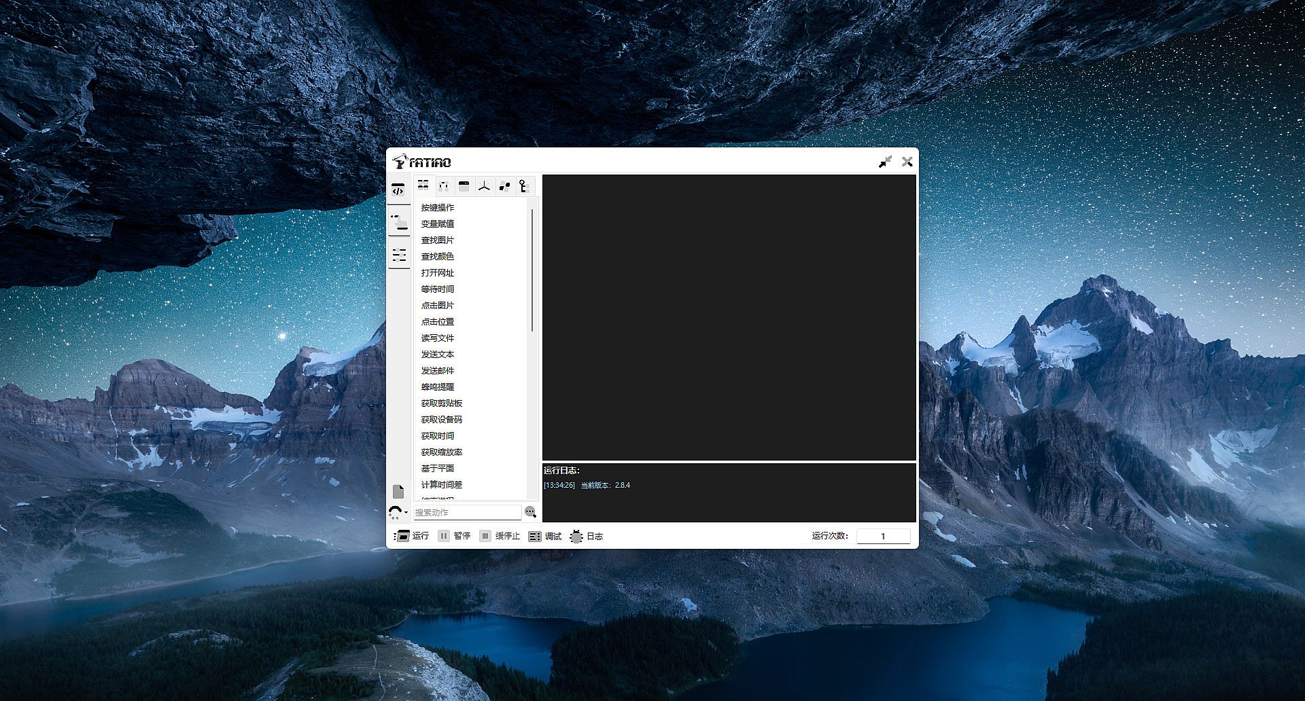Click the 暂停 pause button
Viewport: 1305px width, 701px height.
click(x=454, y=536)
